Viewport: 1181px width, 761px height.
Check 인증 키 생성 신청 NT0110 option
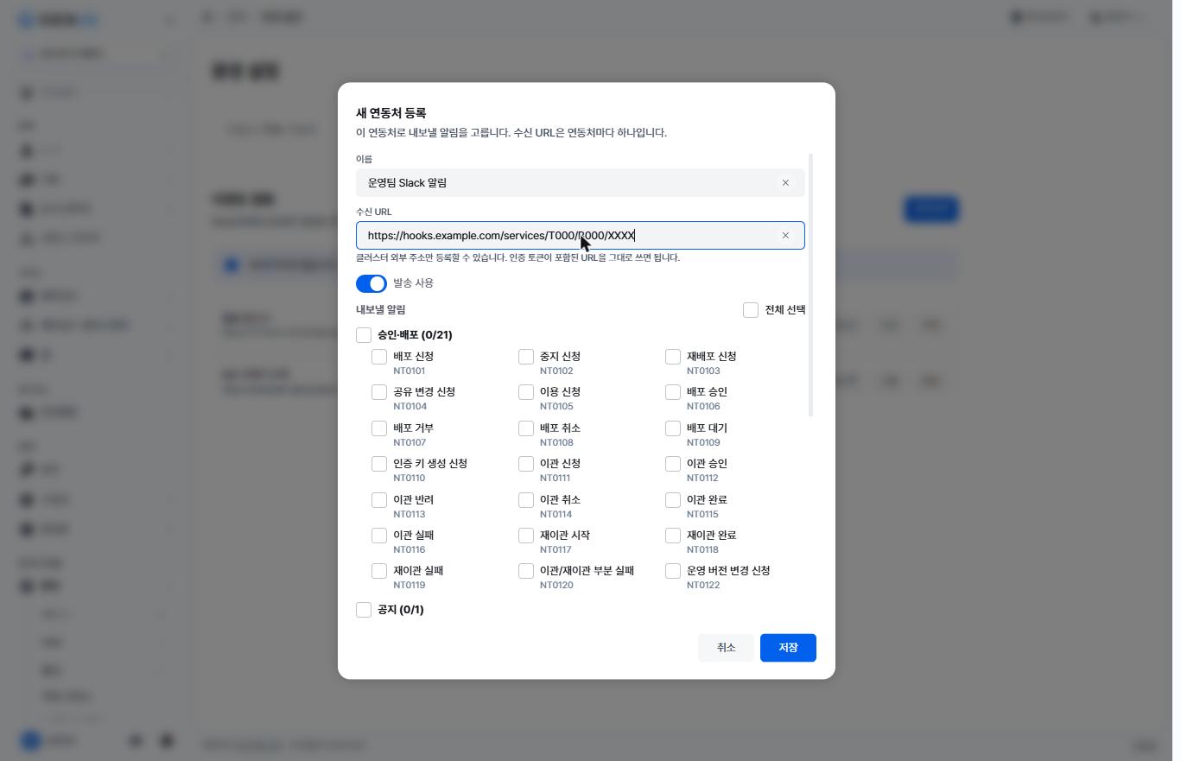click(x=379, y=464)
